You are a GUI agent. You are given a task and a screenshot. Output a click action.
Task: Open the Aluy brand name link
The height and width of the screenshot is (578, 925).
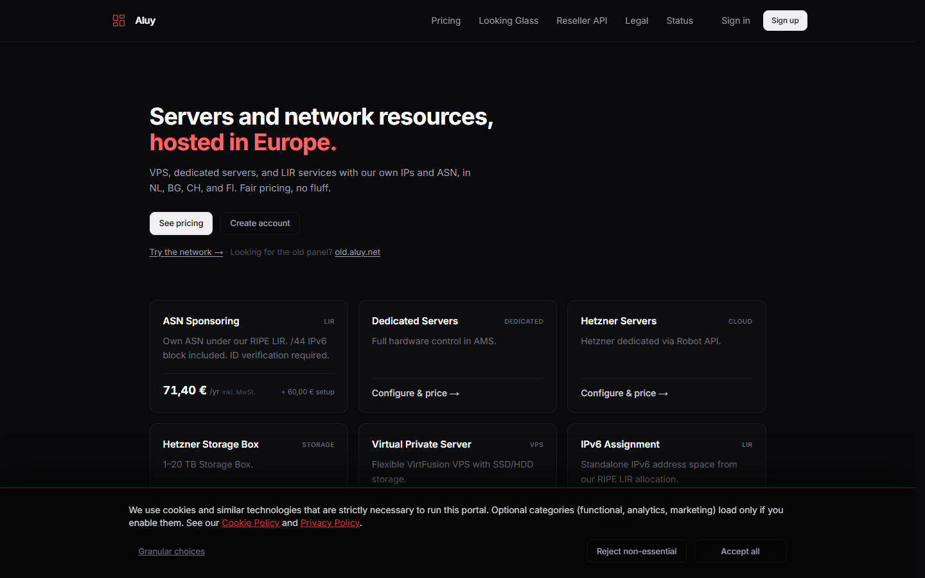coord(145,21)
